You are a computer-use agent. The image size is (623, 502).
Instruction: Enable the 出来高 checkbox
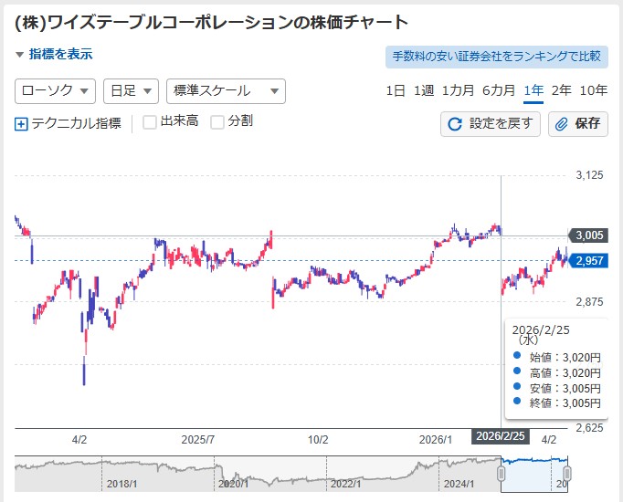[150, 121]
